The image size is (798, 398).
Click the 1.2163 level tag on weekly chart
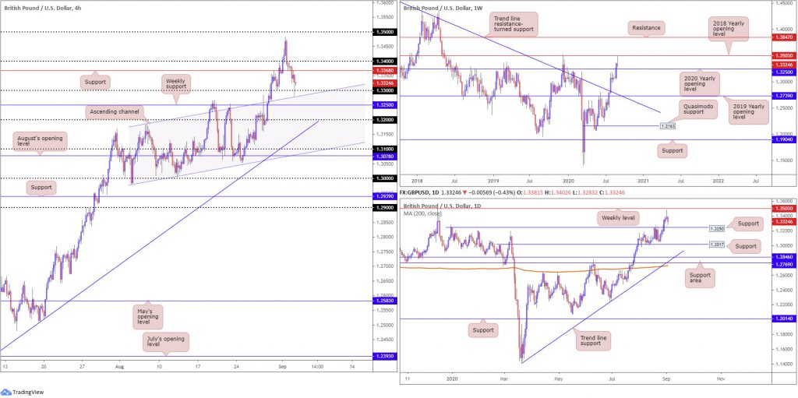pyautogui.click(x=667, y=125)
